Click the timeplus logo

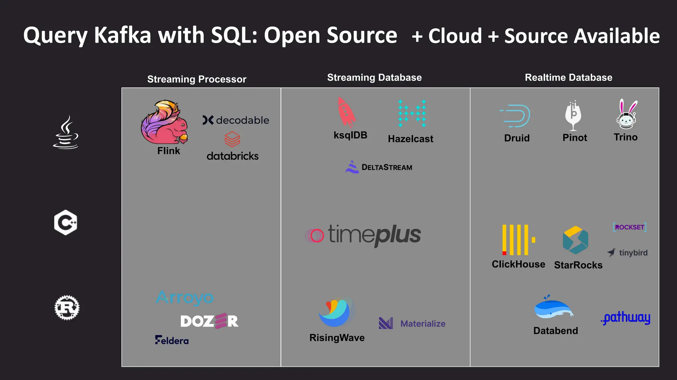(363, 235)
